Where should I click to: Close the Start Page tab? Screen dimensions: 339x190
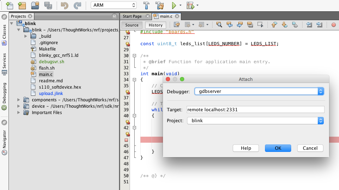pos(147,16)
